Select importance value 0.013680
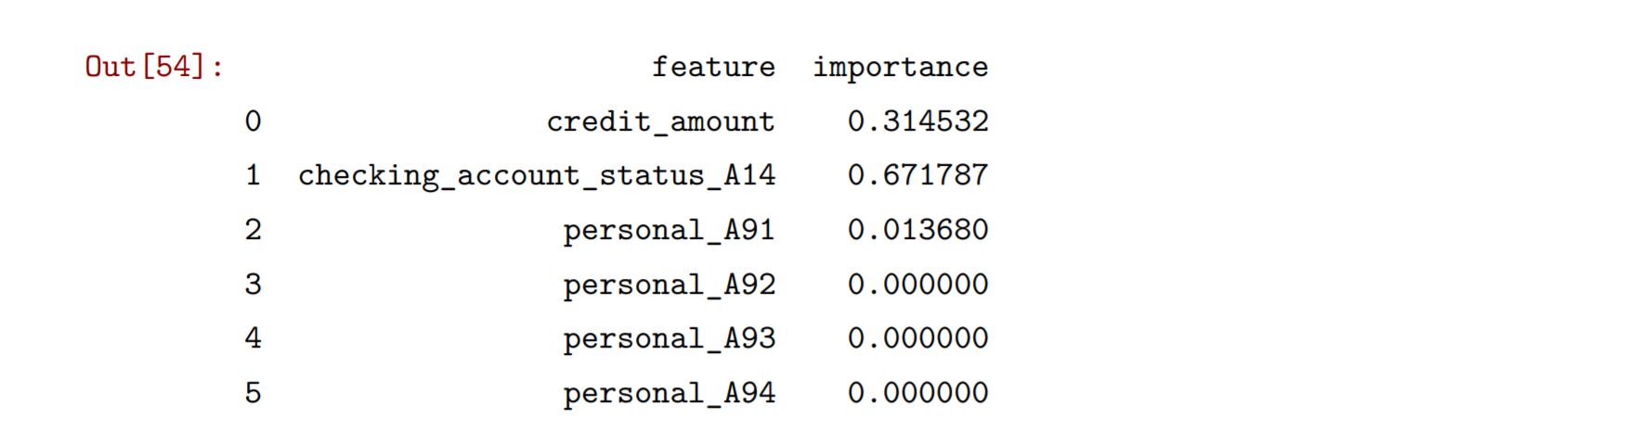 coord(917,230)
